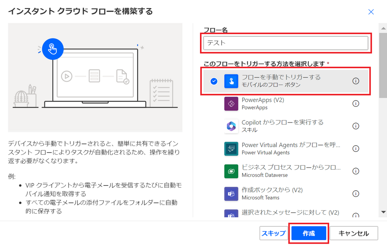Click the Teams icon for 作成ボックスから (V2)
This screenshot has height=245, width=387.
pyautogui.click(x=231, y=193)
